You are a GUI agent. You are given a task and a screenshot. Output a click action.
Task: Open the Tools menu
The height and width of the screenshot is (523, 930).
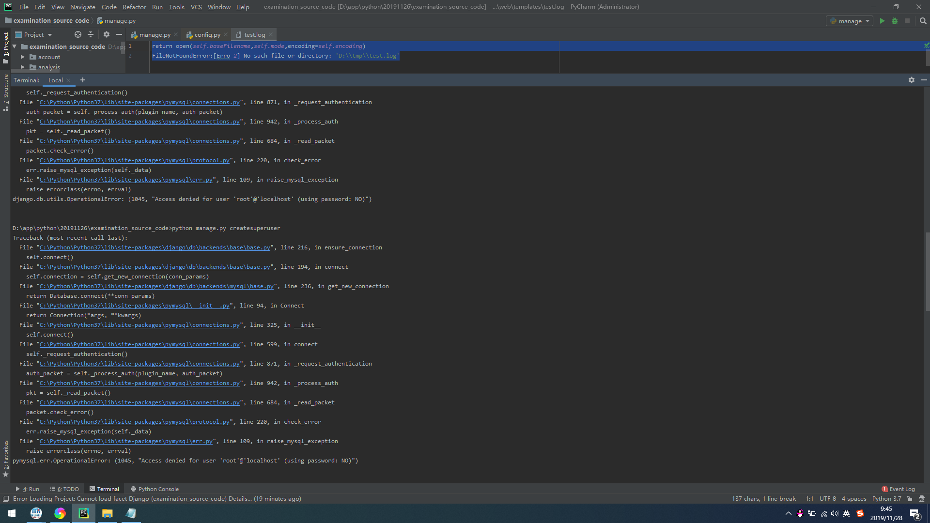coord(176,7)
